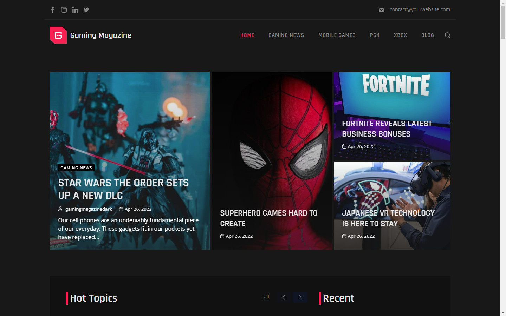Click the GAMING NEWS category badge
This screenshot has height=316, width=506.
[76, 168]
